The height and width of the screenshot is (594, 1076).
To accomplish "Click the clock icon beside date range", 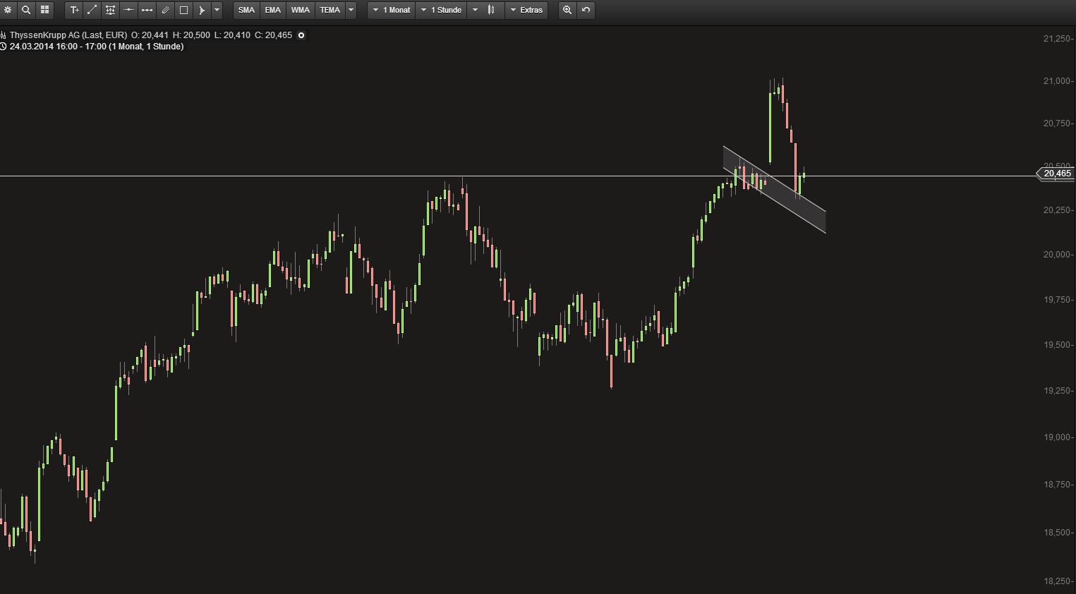I will click(x=4, y=47).
